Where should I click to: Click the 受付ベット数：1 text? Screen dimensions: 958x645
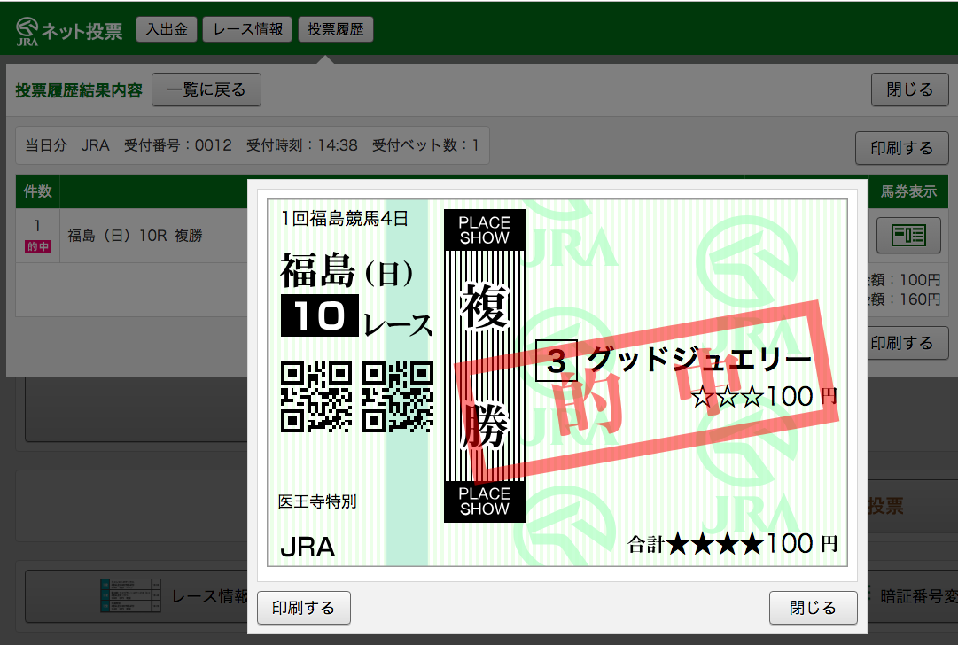426,145
